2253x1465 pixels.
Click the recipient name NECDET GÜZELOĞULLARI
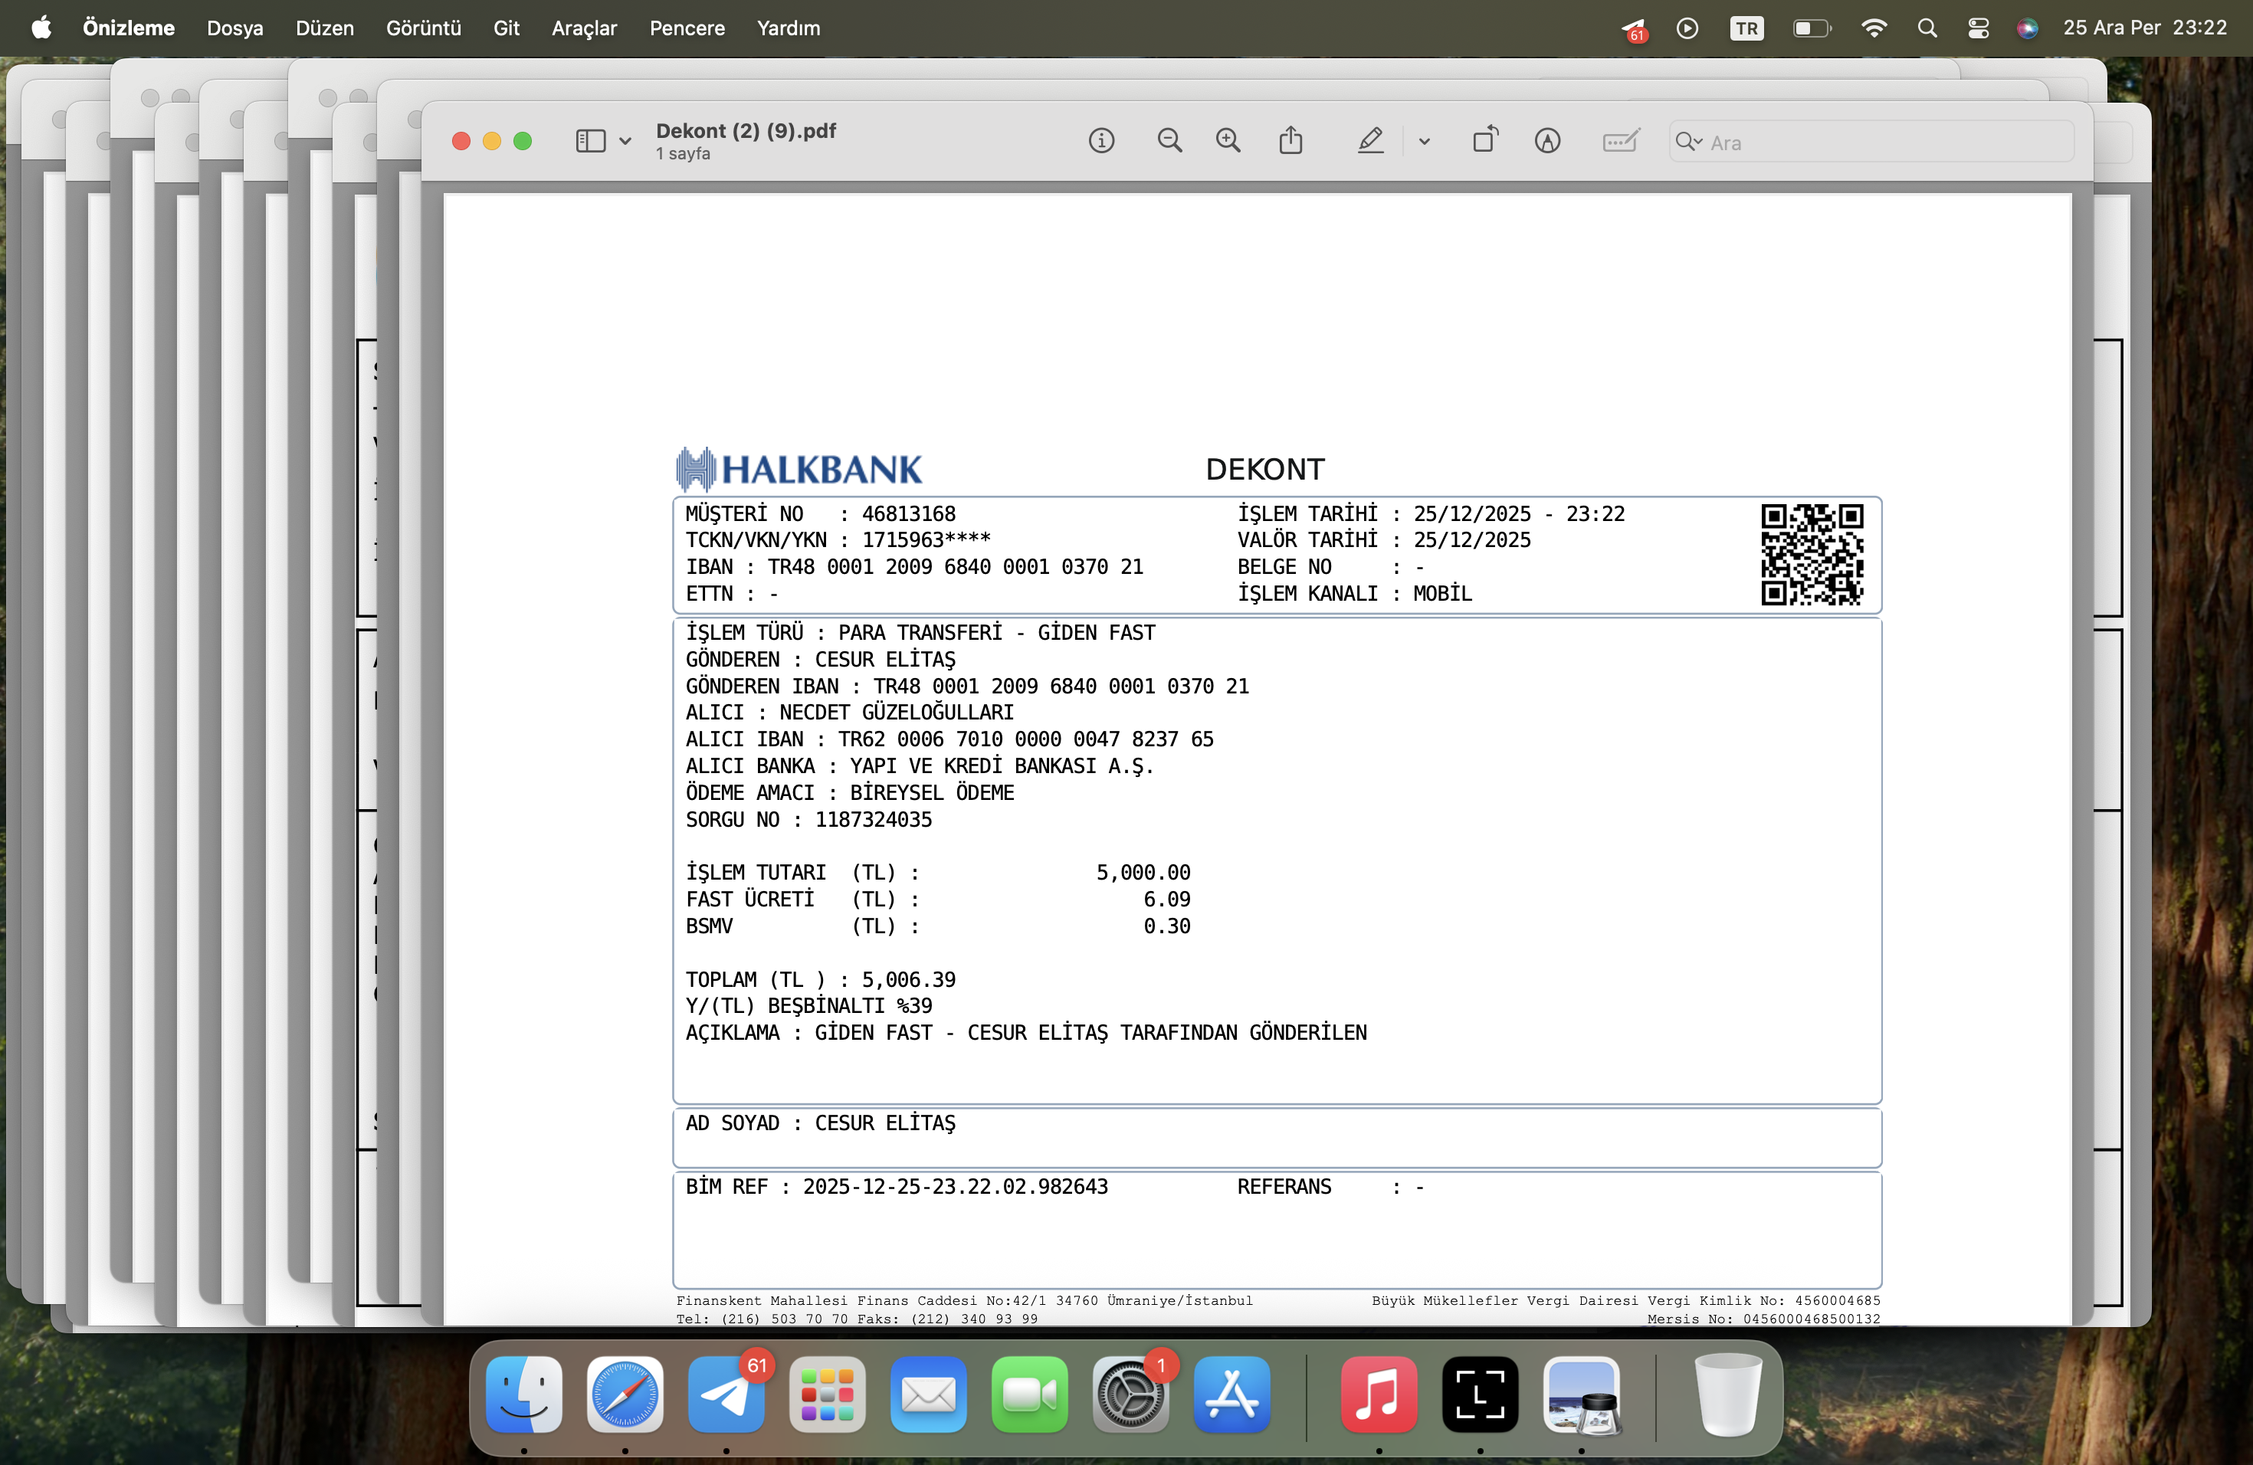point(897,713)
